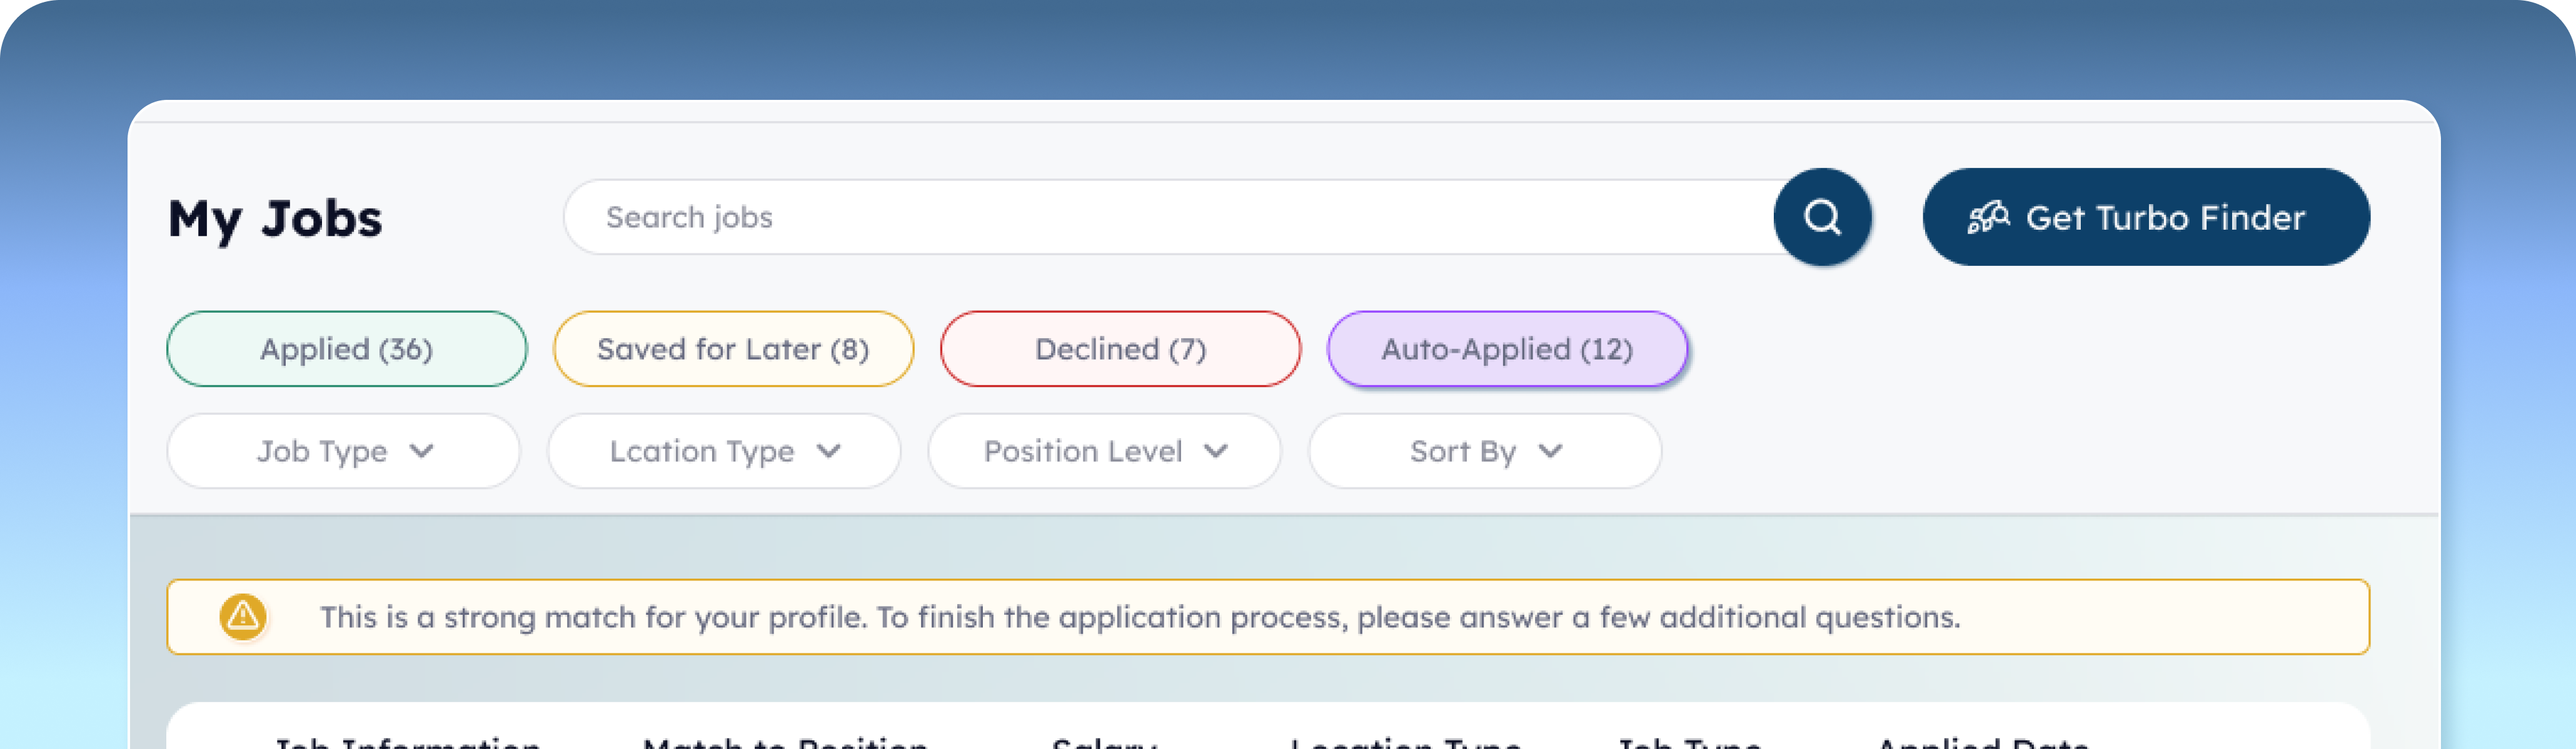Click the My Jobs heading
The width and height of the screenshot is (2576, 749).
(x=275, y=218)
